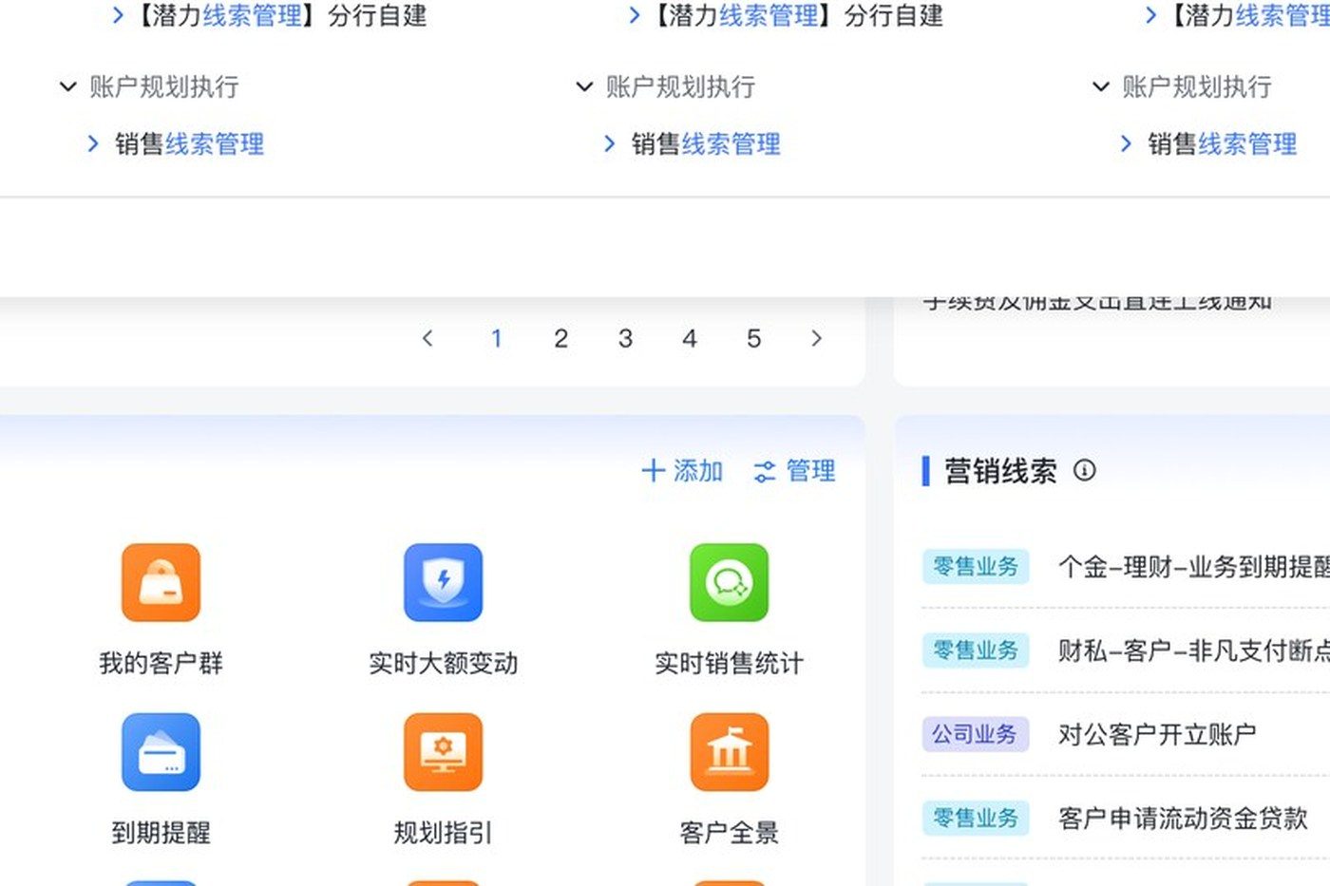Go to the previous page arrow
Viewport: 1330px width, 886px height.
coord(427,338)
